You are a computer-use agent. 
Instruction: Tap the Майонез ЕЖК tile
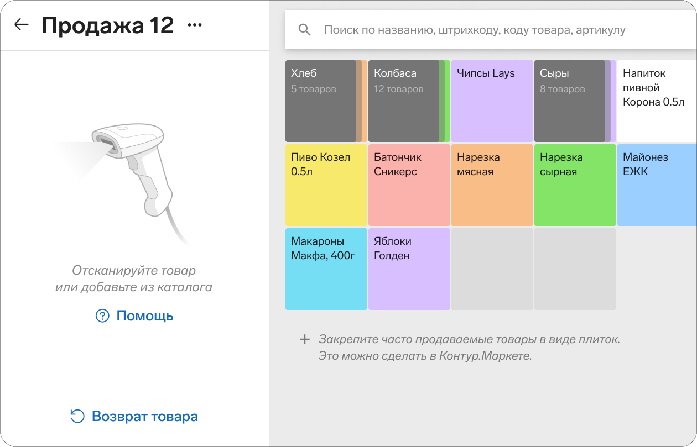[657, 185]
